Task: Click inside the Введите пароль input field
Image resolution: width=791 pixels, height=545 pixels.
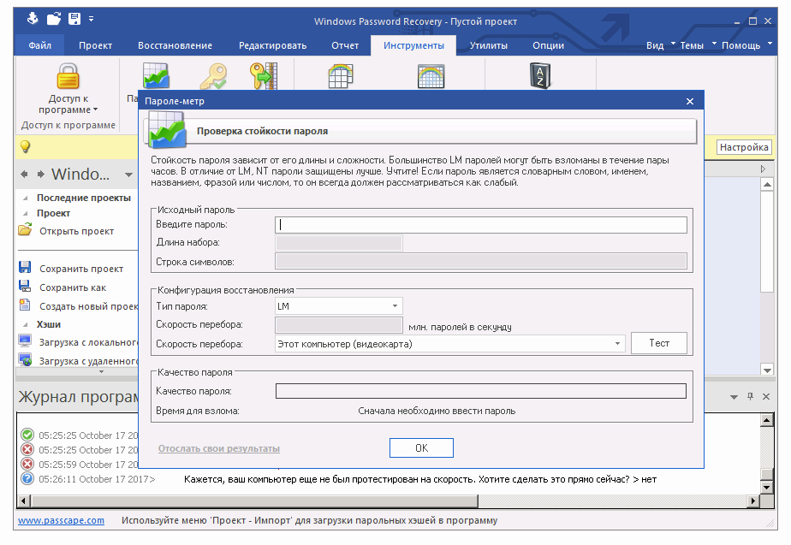Action: point(479,224)
